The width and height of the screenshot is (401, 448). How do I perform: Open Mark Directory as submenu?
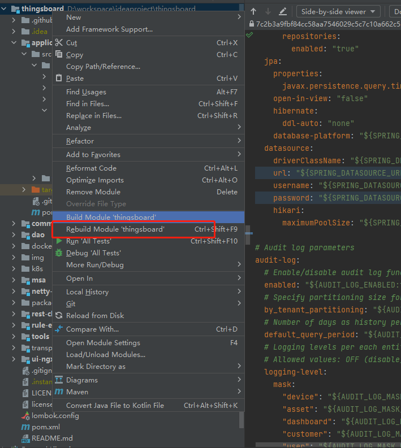[x=148, y=366]
